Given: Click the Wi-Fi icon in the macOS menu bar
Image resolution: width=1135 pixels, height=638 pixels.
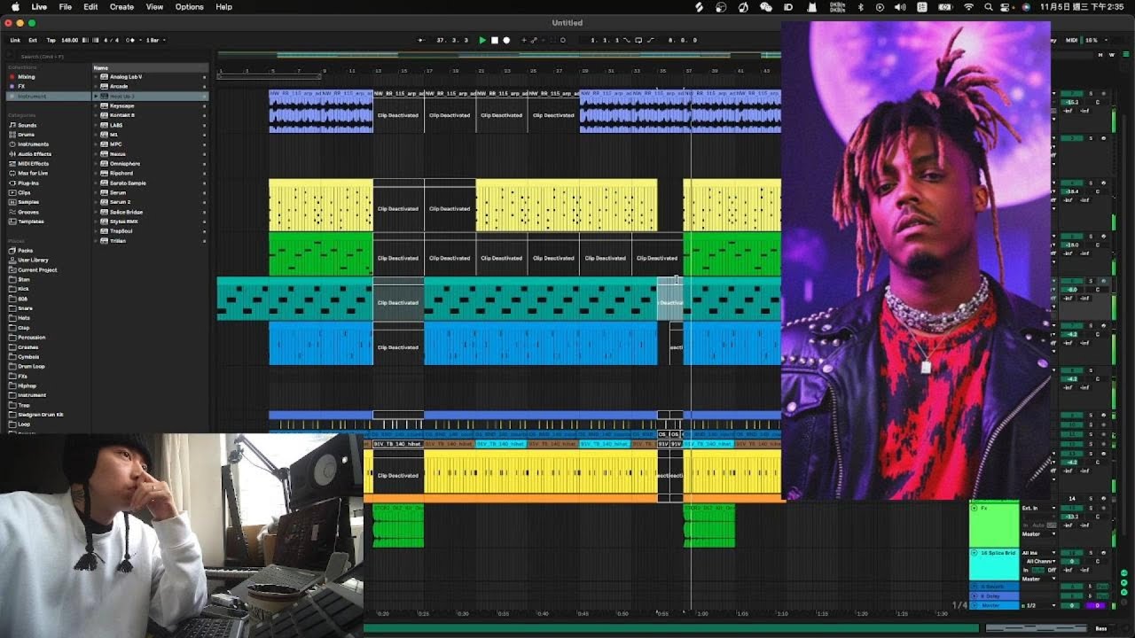Looking at the screenshot, I should tap(968, 7).
